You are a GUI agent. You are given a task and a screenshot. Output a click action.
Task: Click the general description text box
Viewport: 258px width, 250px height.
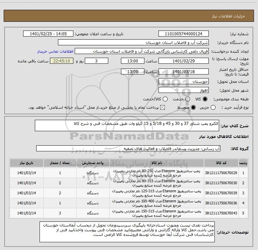click(127, 126)
